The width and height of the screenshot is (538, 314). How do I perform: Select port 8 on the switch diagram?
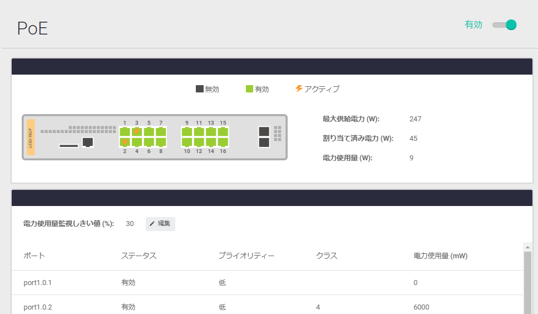(161, 142)
